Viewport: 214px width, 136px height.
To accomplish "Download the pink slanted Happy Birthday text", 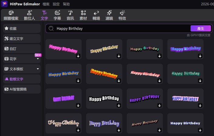I will point(78,56).
